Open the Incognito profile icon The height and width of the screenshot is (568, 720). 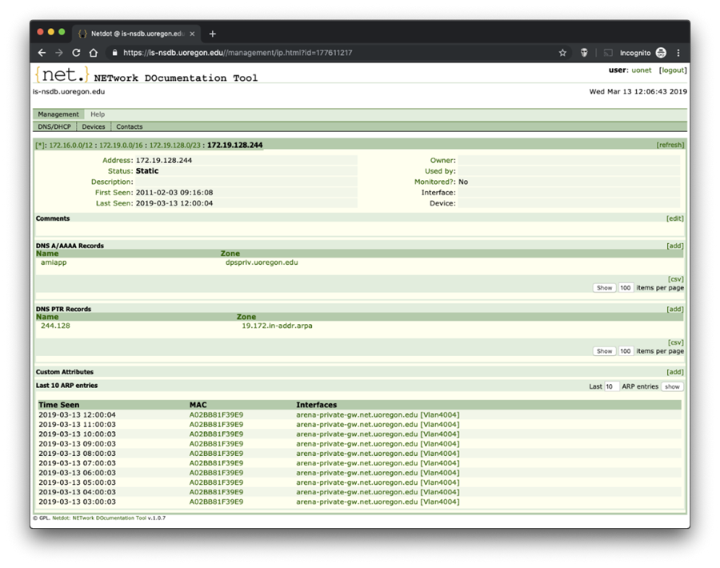661,53
